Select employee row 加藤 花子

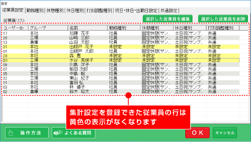click(x=121, y=33)
